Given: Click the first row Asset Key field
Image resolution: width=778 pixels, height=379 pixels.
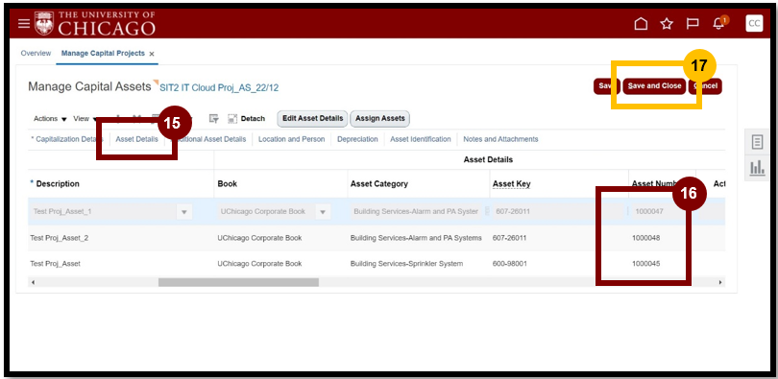Looking at the screenshot, I should (557, 212).
